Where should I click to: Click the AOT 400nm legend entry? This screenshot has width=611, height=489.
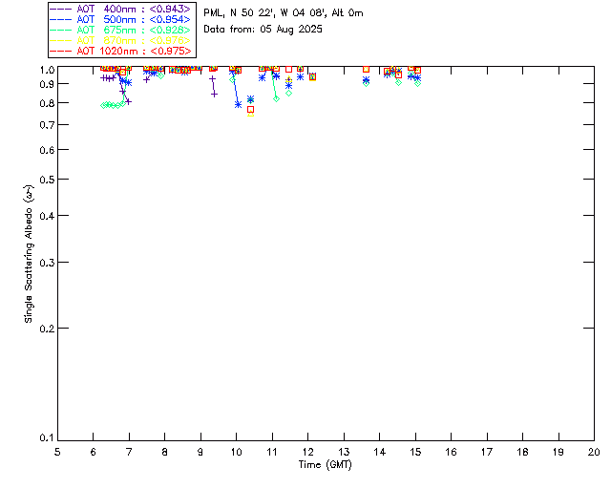pos(121,9)
